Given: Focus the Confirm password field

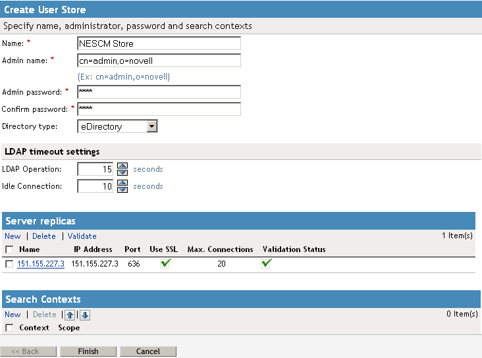Looking at the screenshot, I should tap(159, 109).
